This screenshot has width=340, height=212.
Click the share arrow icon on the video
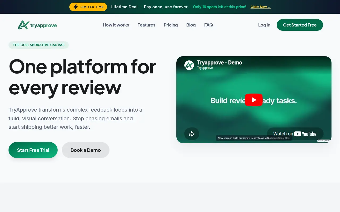pyautogui.click(x=192, y=134)
